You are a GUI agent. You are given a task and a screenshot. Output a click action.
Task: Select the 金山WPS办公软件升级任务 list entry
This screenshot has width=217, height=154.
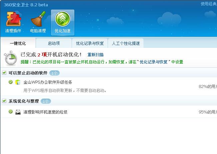click(109, 86)
